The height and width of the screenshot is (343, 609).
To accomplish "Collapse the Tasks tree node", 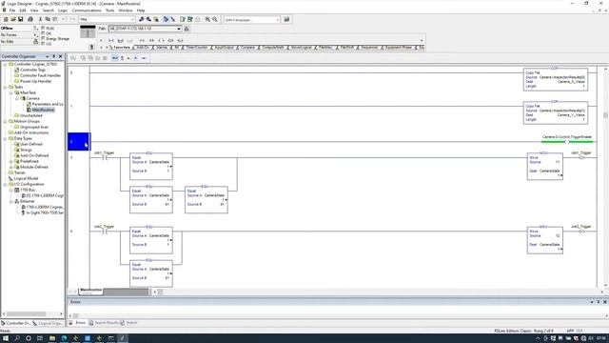I will [x=5, y=87].
